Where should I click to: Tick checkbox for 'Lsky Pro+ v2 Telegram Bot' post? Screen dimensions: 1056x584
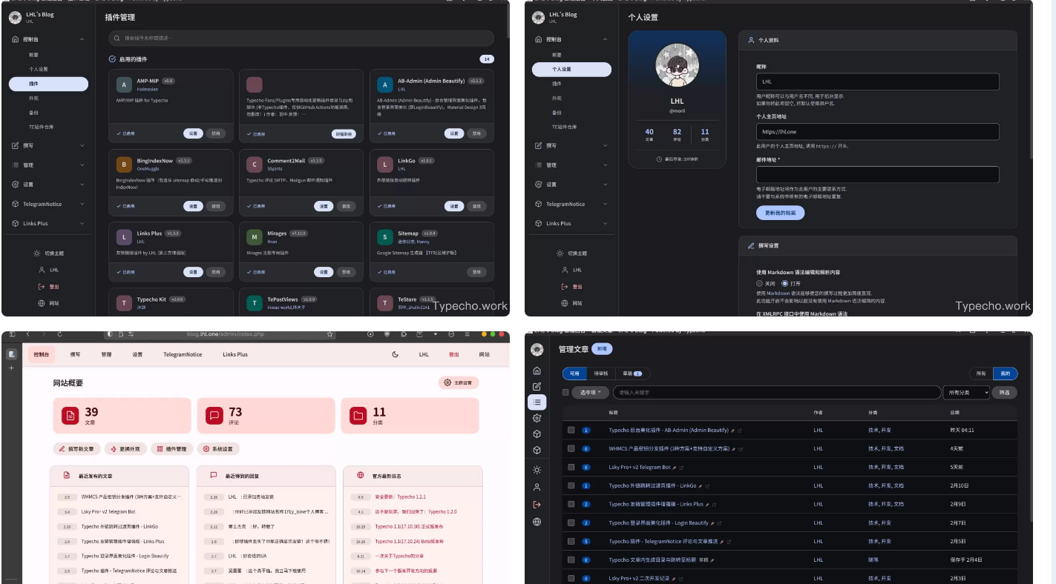pyautogui.click(x=571, y=467)
